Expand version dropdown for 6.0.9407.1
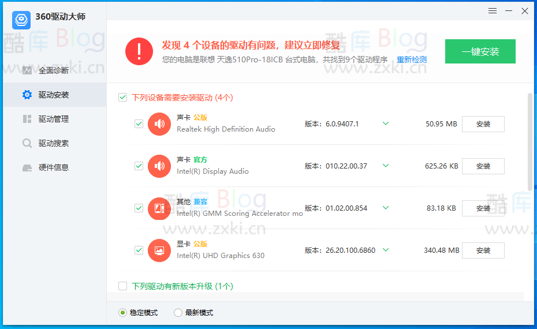The height and width of the screenshot is (329, 537). 386,124
